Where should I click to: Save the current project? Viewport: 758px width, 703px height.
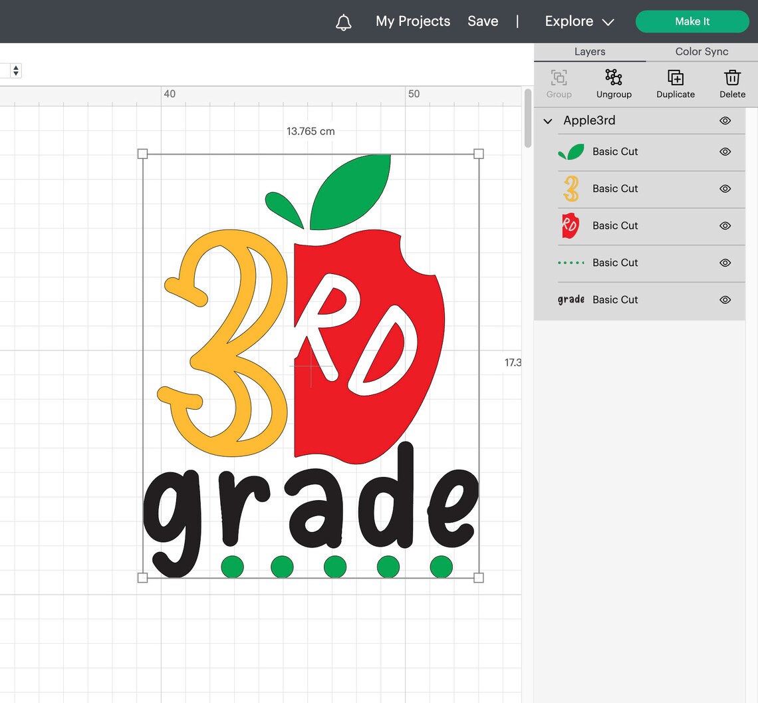click(x=483, y=21)
